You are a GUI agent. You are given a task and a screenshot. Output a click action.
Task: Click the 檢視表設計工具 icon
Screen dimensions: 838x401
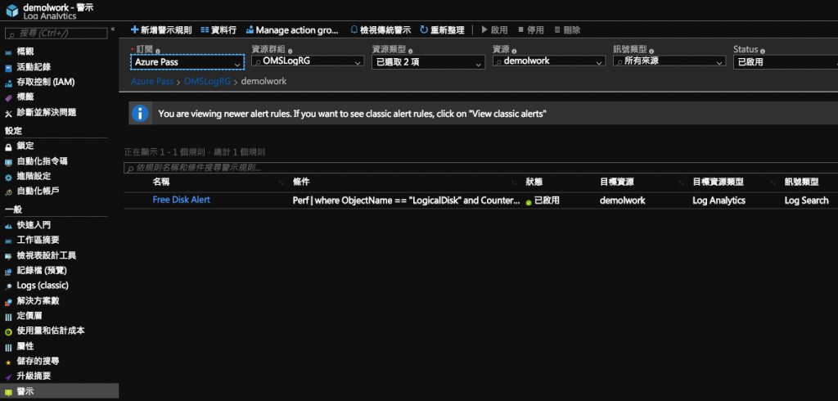coord(8,256)
